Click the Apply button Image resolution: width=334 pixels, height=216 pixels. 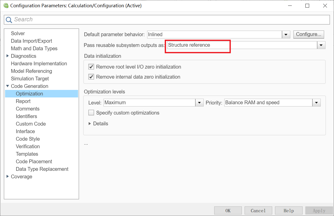coord(319,210)
